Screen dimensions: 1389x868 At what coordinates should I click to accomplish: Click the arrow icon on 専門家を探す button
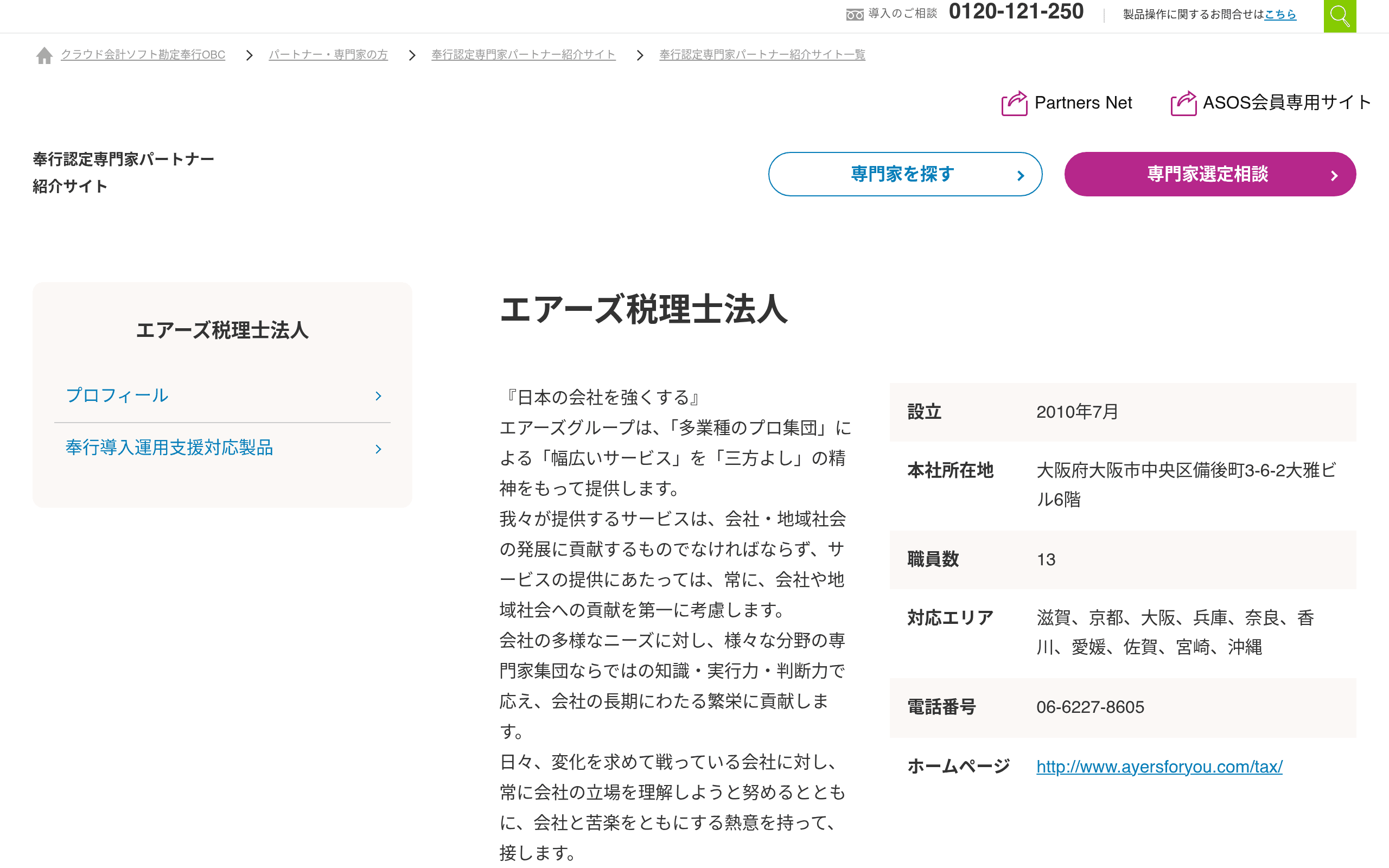tap(1021, 174)
